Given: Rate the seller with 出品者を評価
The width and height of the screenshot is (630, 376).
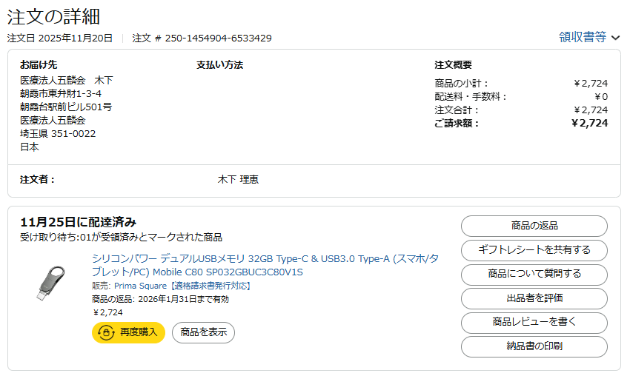Looking at the screenshot, I should 534,298.
